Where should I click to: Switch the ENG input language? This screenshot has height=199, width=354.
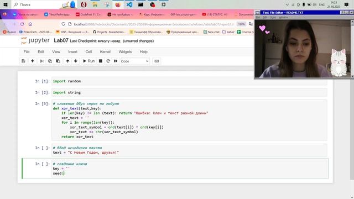pos(322,4)
